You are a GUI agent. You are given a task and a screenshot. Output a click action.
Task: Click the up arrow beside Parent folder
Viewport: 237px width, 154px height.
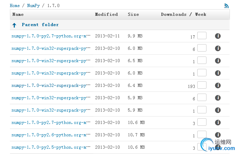click(x=14, y=25)
